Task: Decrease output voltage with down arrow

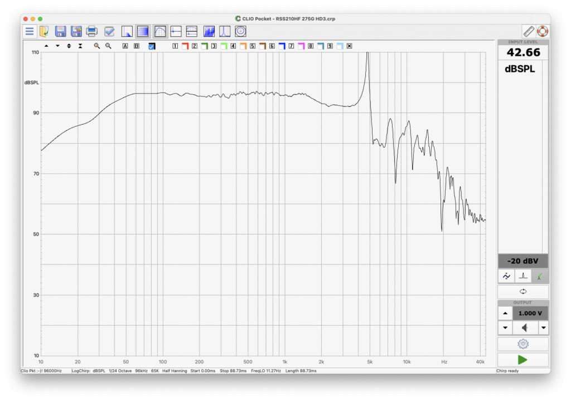Action: click(x=505, y=328)
